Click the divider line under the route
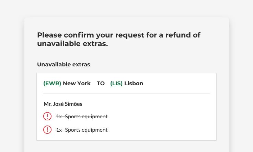The image size is (253, 152). (126, 94)
